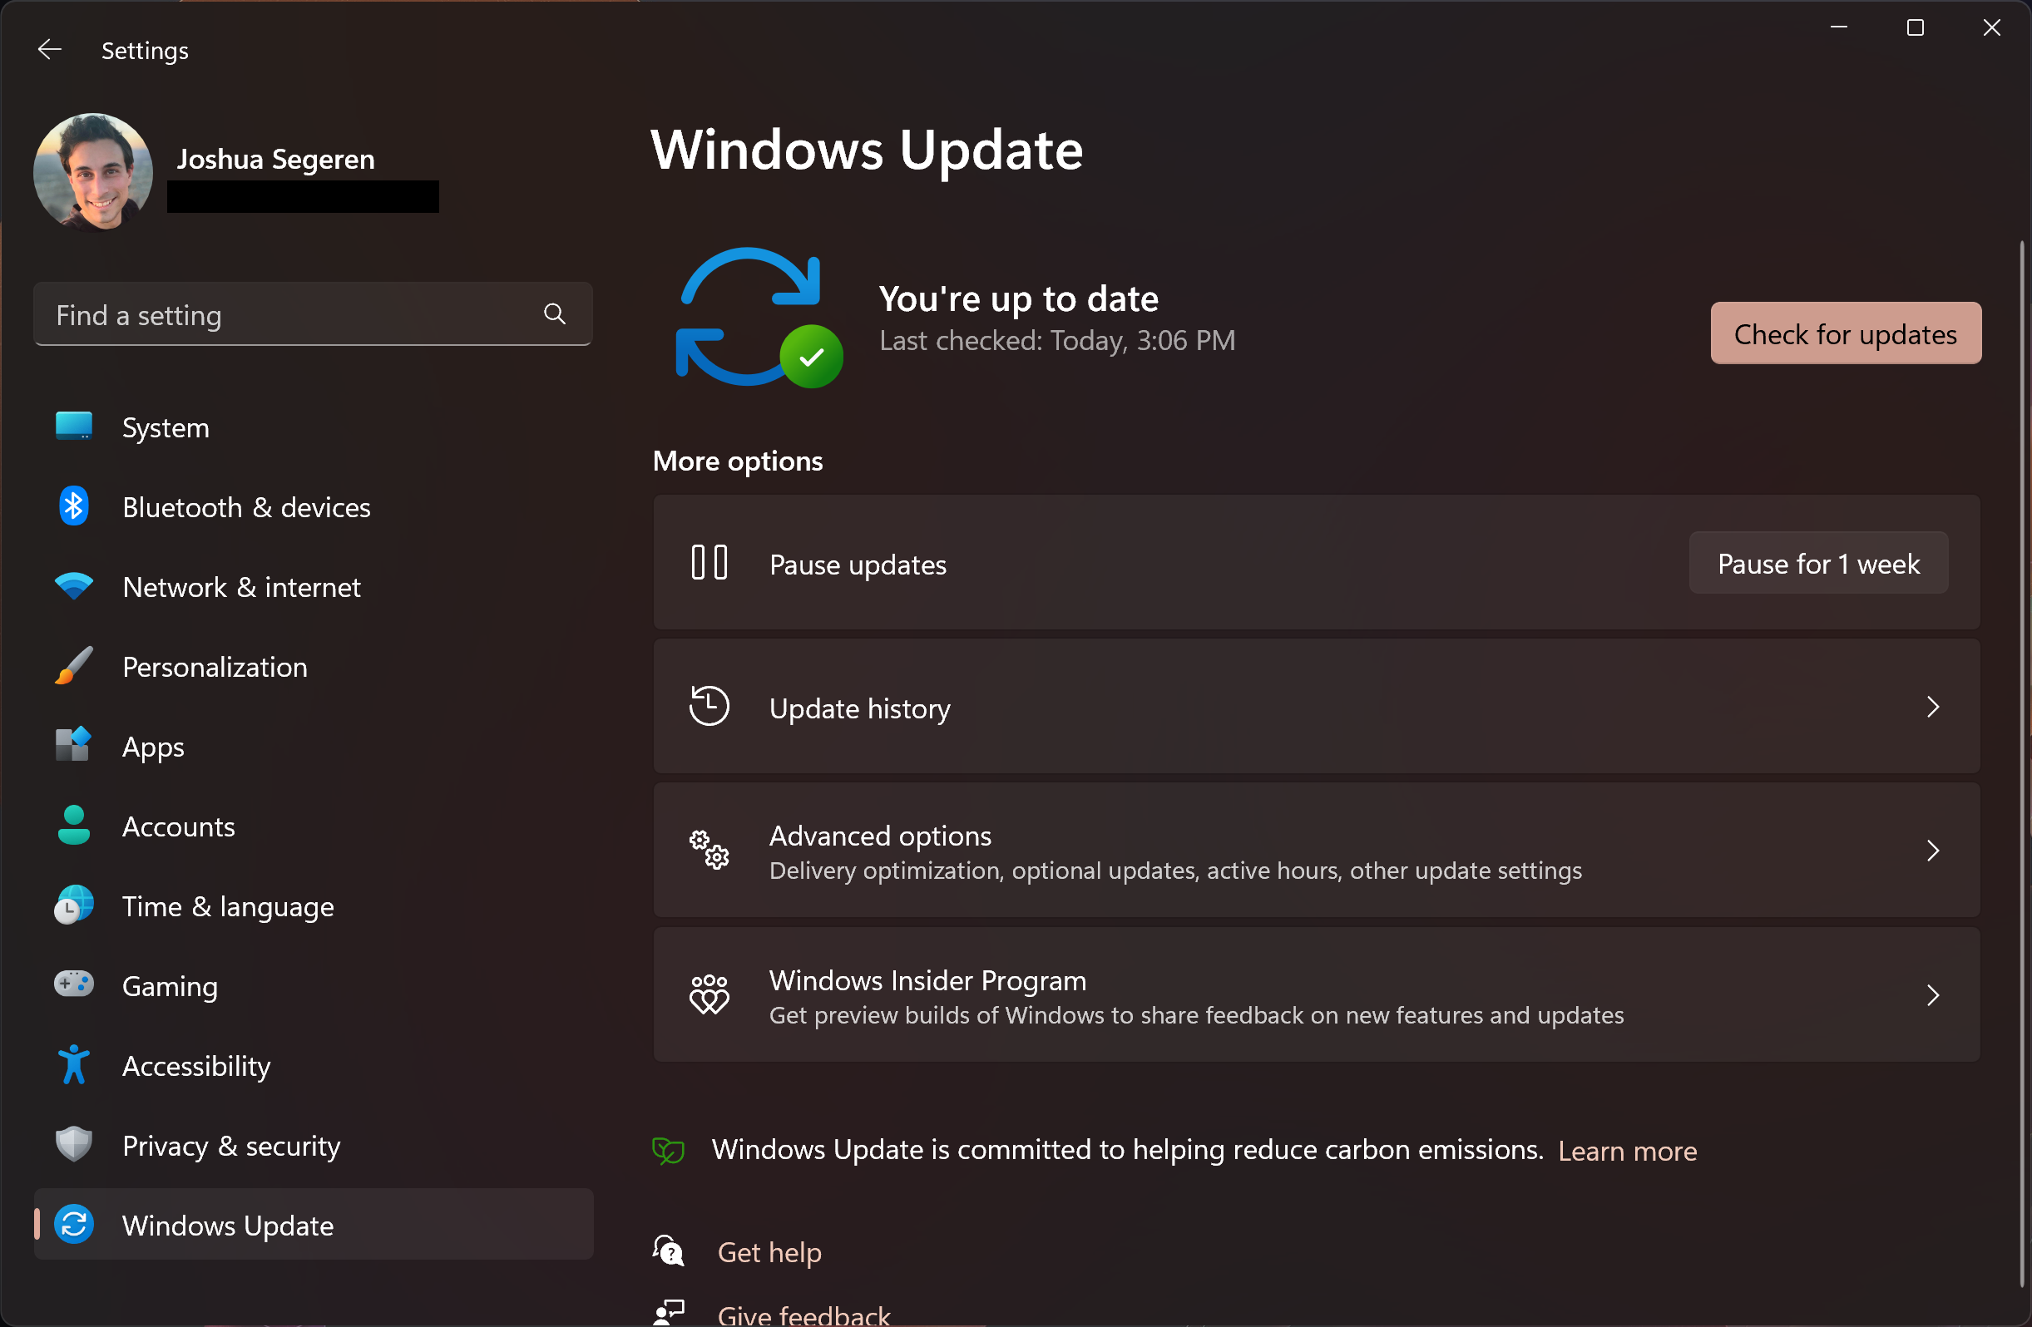Click the Time & language globe icon
Viewport: 2032px width, 1327px height.
(x=73, y=905)
